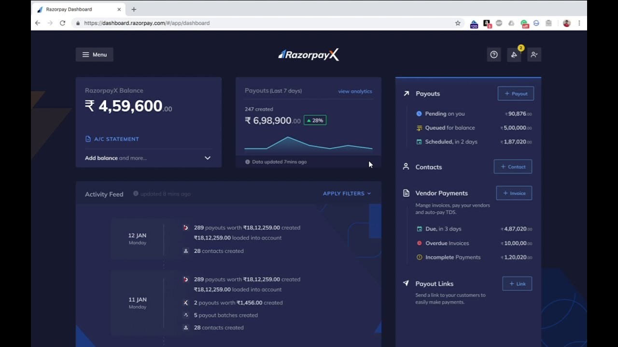Open view analytics link
This screenshot has height=347, width=618.
(355, 91)
